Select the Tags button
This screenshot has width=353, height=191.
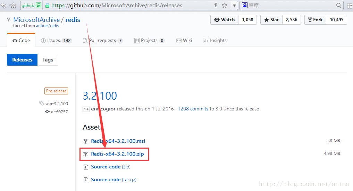[48, 60]
